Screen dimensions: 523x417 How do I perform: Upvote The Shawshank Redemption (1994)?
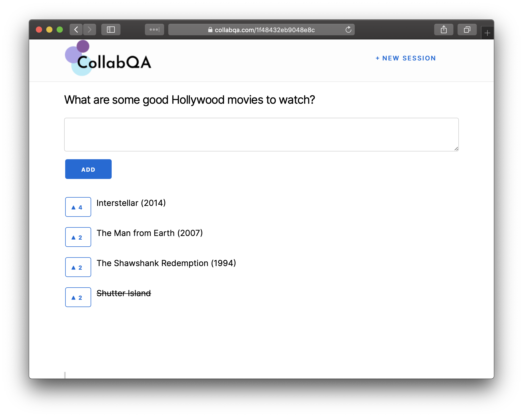(78, 267)
